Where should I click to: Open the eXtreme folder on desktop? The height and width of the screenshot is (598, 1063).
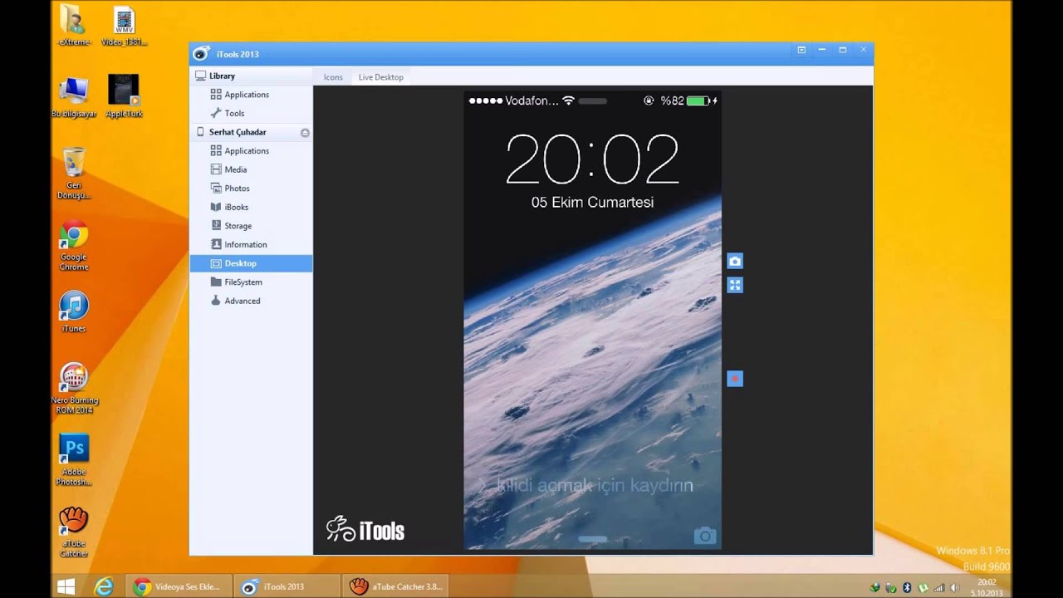[73, 25]
